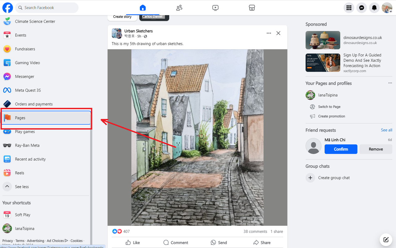Open Ray-Ban Meta in the sidebar
This screenshot has height=248, width=396.
(46, 145)
